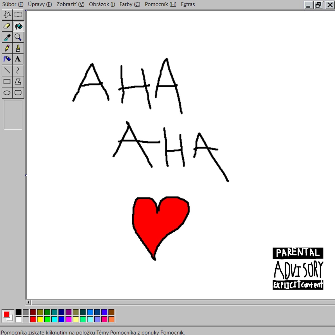Select the Curve tool
Viewport: 335px width, 335px height.
click(18, 70)
